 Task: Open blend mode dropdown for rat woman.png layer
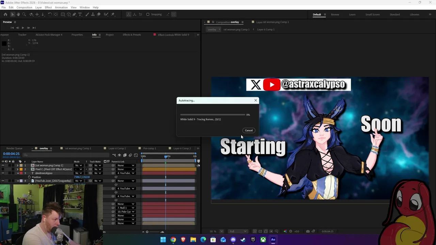coord(79,165)
